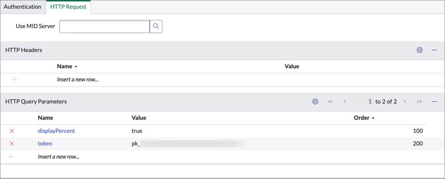Collapse the HTTP Query Parameters section
The width and height of the screenshot is (445, 179).
434,102
